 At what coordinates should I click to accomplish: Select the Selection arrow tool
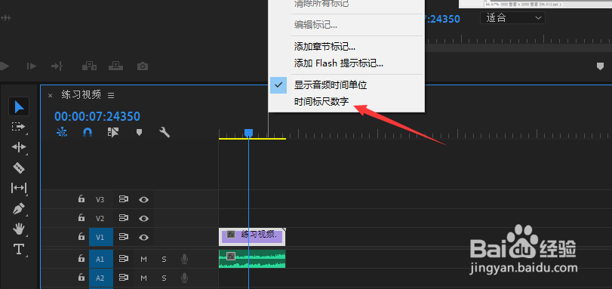19,106
